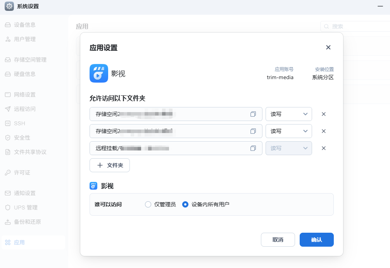Open Storage Space Management sidebar icon
390x268 pixels.
8,60
